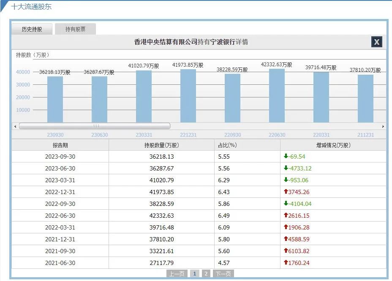392x281 pixels.
Task: Click holding value 42332.63 in table
Action: (x=161, y=216)
